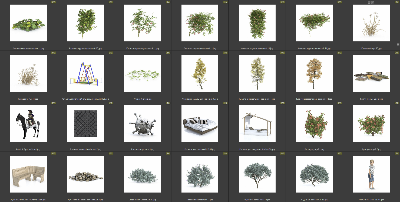The width and height of the screenshot is (400, 202).
Task: Click the JPG badge on Ковбой Apache Scout tile
Action: (x=54, y=103)
